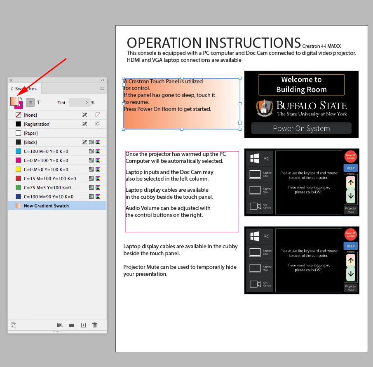
Task: Click the 'Laptop display cables are available in the cubby' paragraph
Action: [x=180, y=249]
